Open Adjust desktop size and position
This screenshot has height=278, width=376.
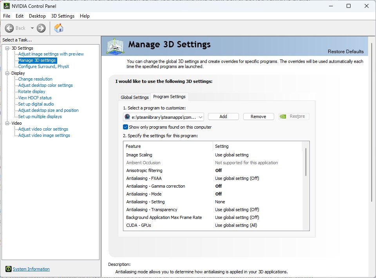(x=48, y=110)
